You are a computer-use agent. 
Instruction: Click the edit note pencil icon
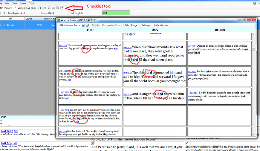point(45,8)
